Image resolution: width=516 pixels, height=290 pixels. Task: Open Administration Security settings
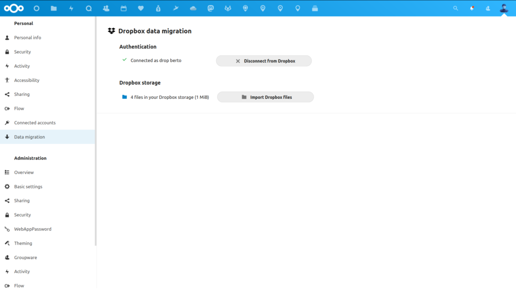[47, 214]
